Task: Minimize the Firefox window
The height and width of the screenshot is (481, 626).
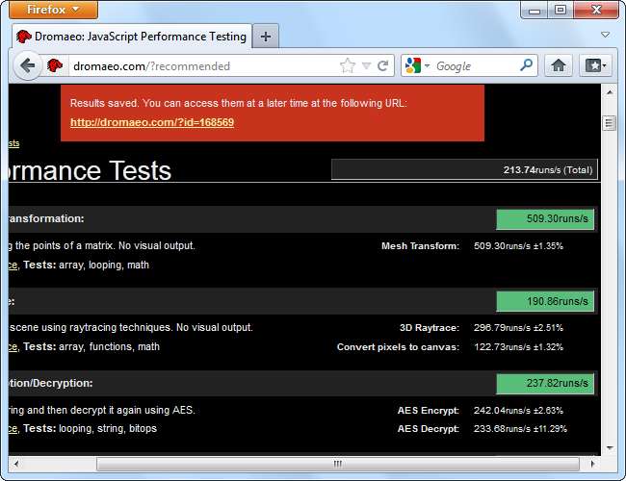Action: click(x=535, y=11)
